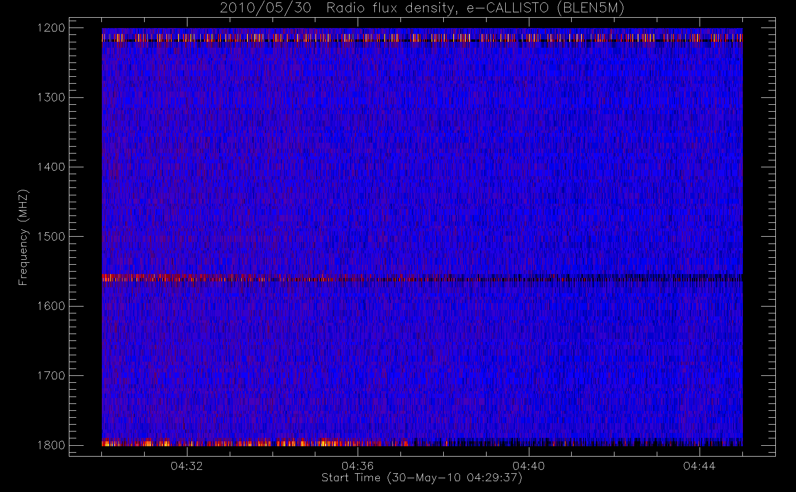The width and height of the screenshot is (796, 492).
Task: Click the 1300 frequency tick label
Action: tap(51, 97)
